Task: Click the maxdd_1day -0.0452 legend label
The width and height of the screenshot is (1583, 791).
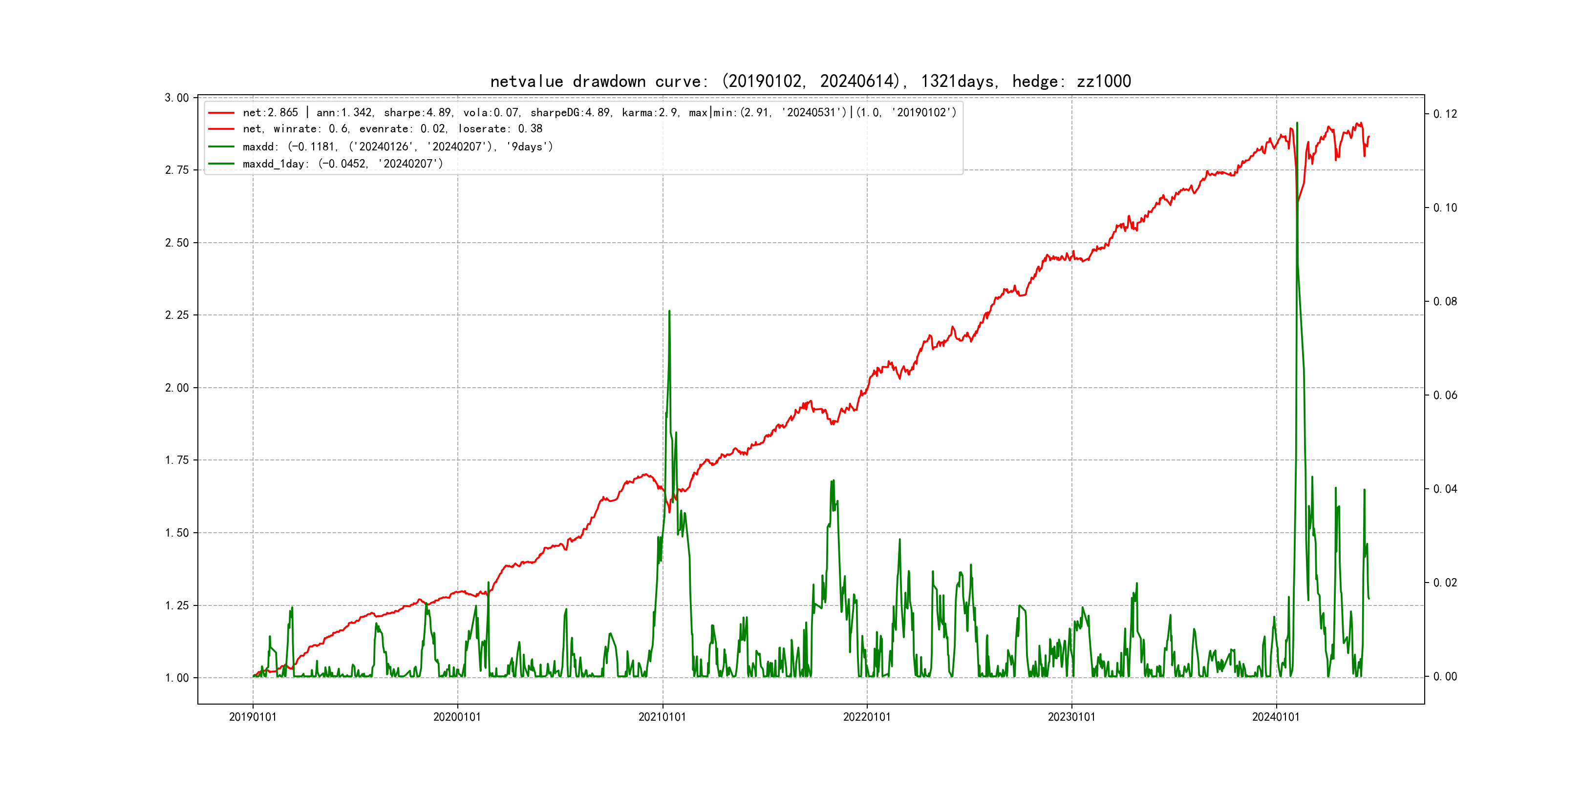Action: pos(342,164)
